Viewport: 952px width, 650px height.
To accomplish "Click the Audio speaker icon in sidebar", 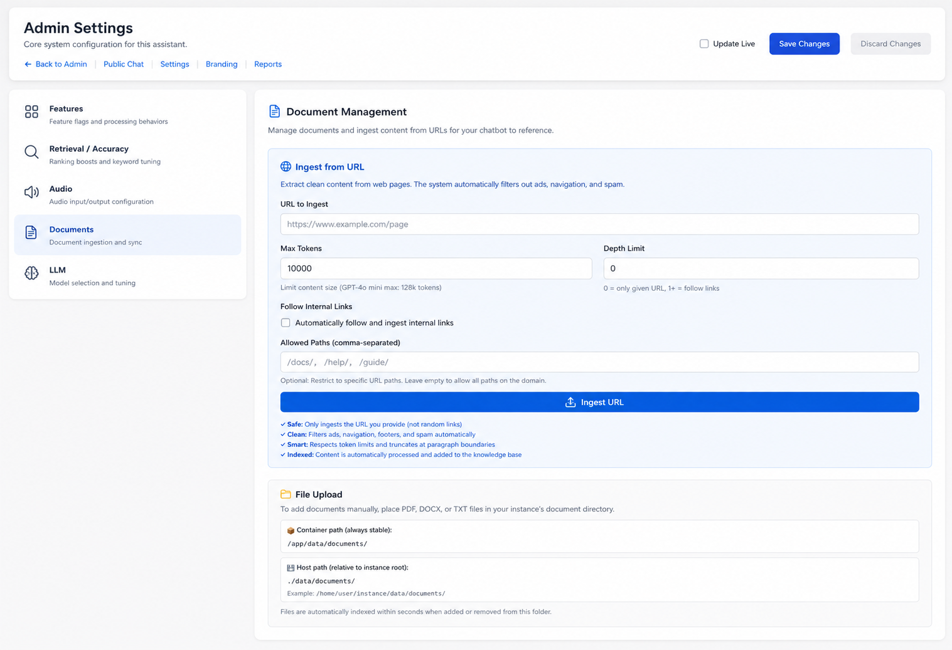I will [x=31, y=192].
